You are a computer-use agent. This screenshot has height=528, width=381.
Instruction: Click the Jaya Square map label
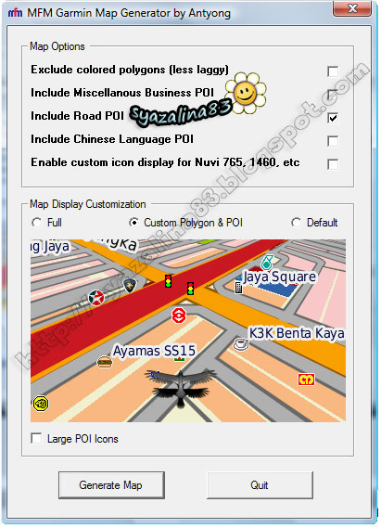[x=280, y=277]
